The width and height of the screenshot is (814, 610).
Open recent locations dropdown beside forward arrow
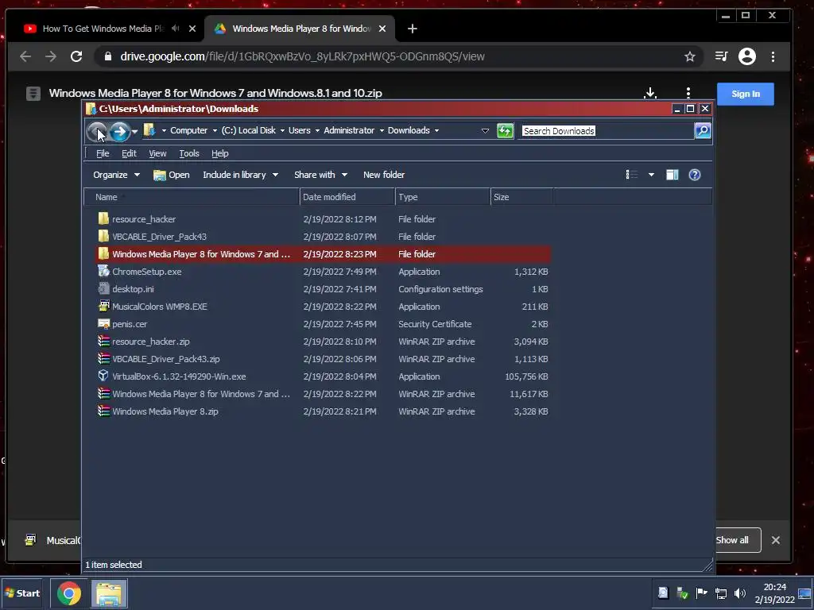click(135, 131)
